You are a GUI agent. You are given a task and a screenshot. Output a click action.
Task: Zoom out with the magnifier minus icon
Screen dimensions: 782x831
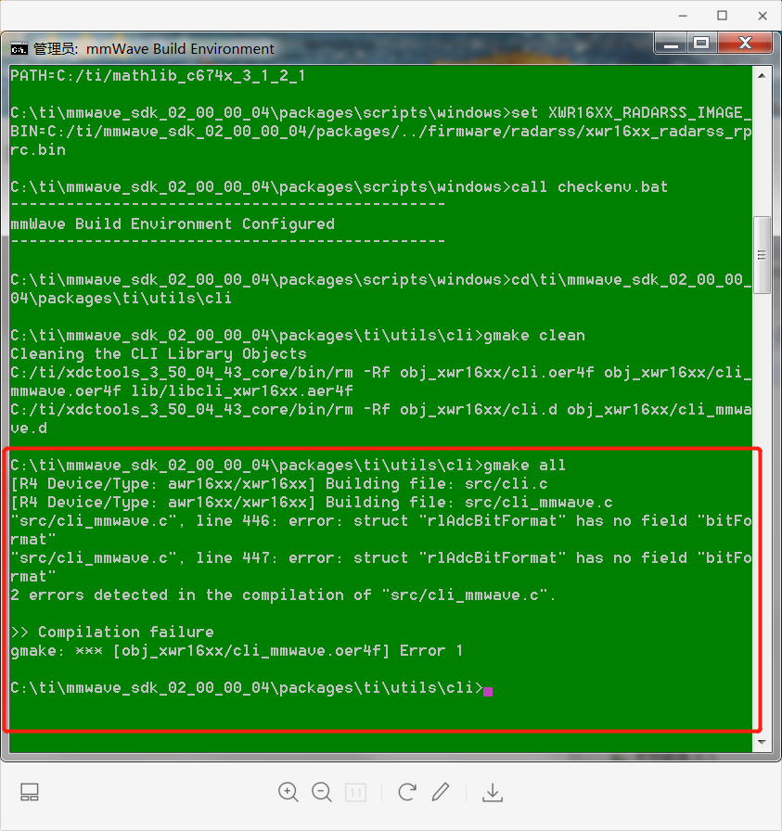(321, 792)
